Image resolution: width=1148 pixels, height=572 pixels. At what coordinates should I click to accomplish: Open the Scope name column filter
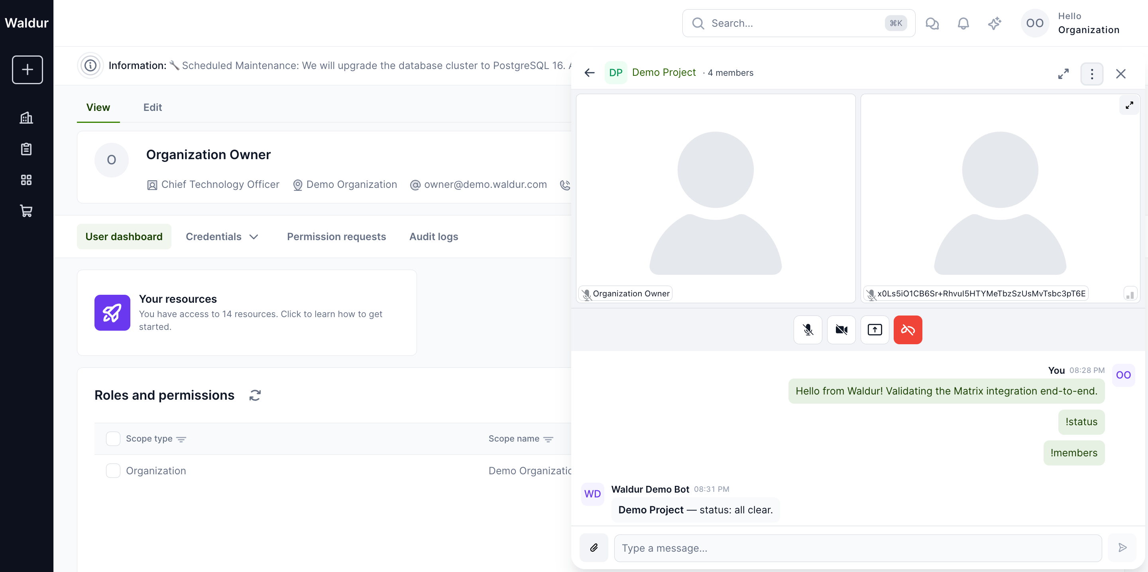point(548,439)
